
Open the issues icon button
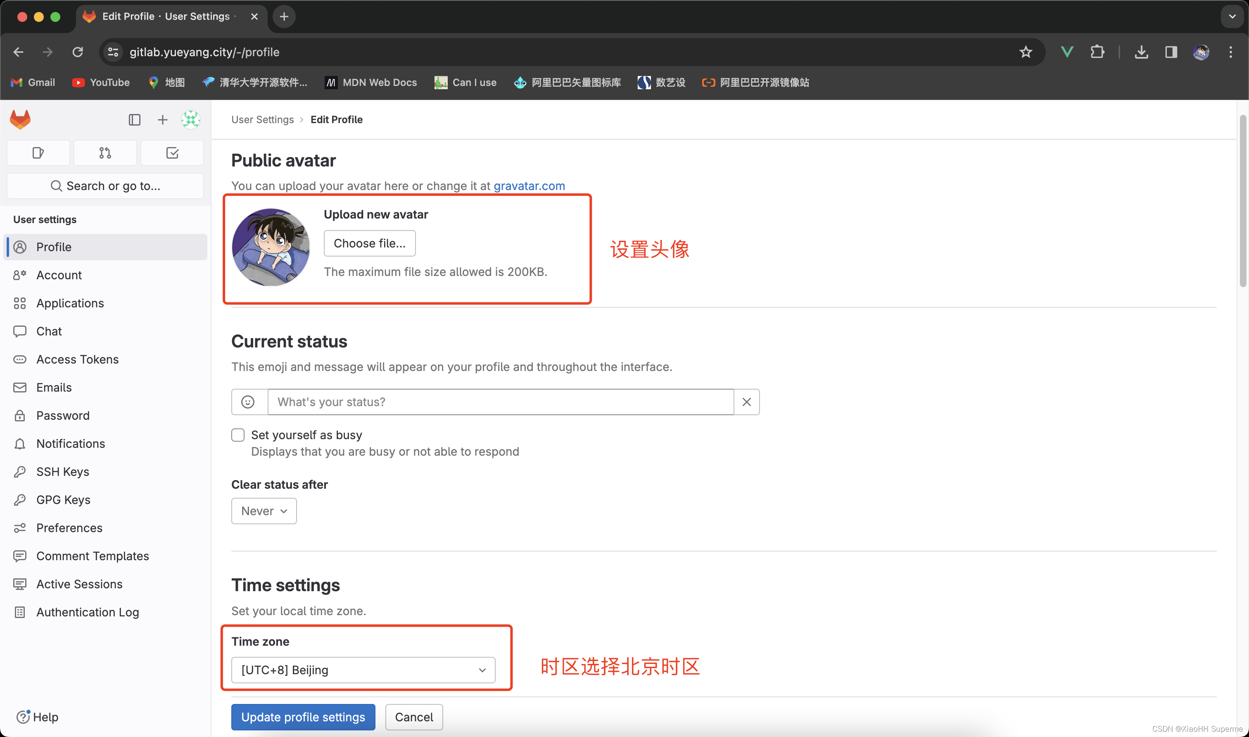38,153
